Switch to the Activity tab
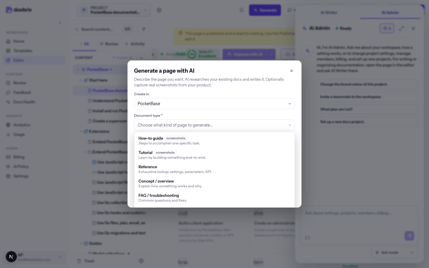429x268 pixels. click(x=135, y=44)
